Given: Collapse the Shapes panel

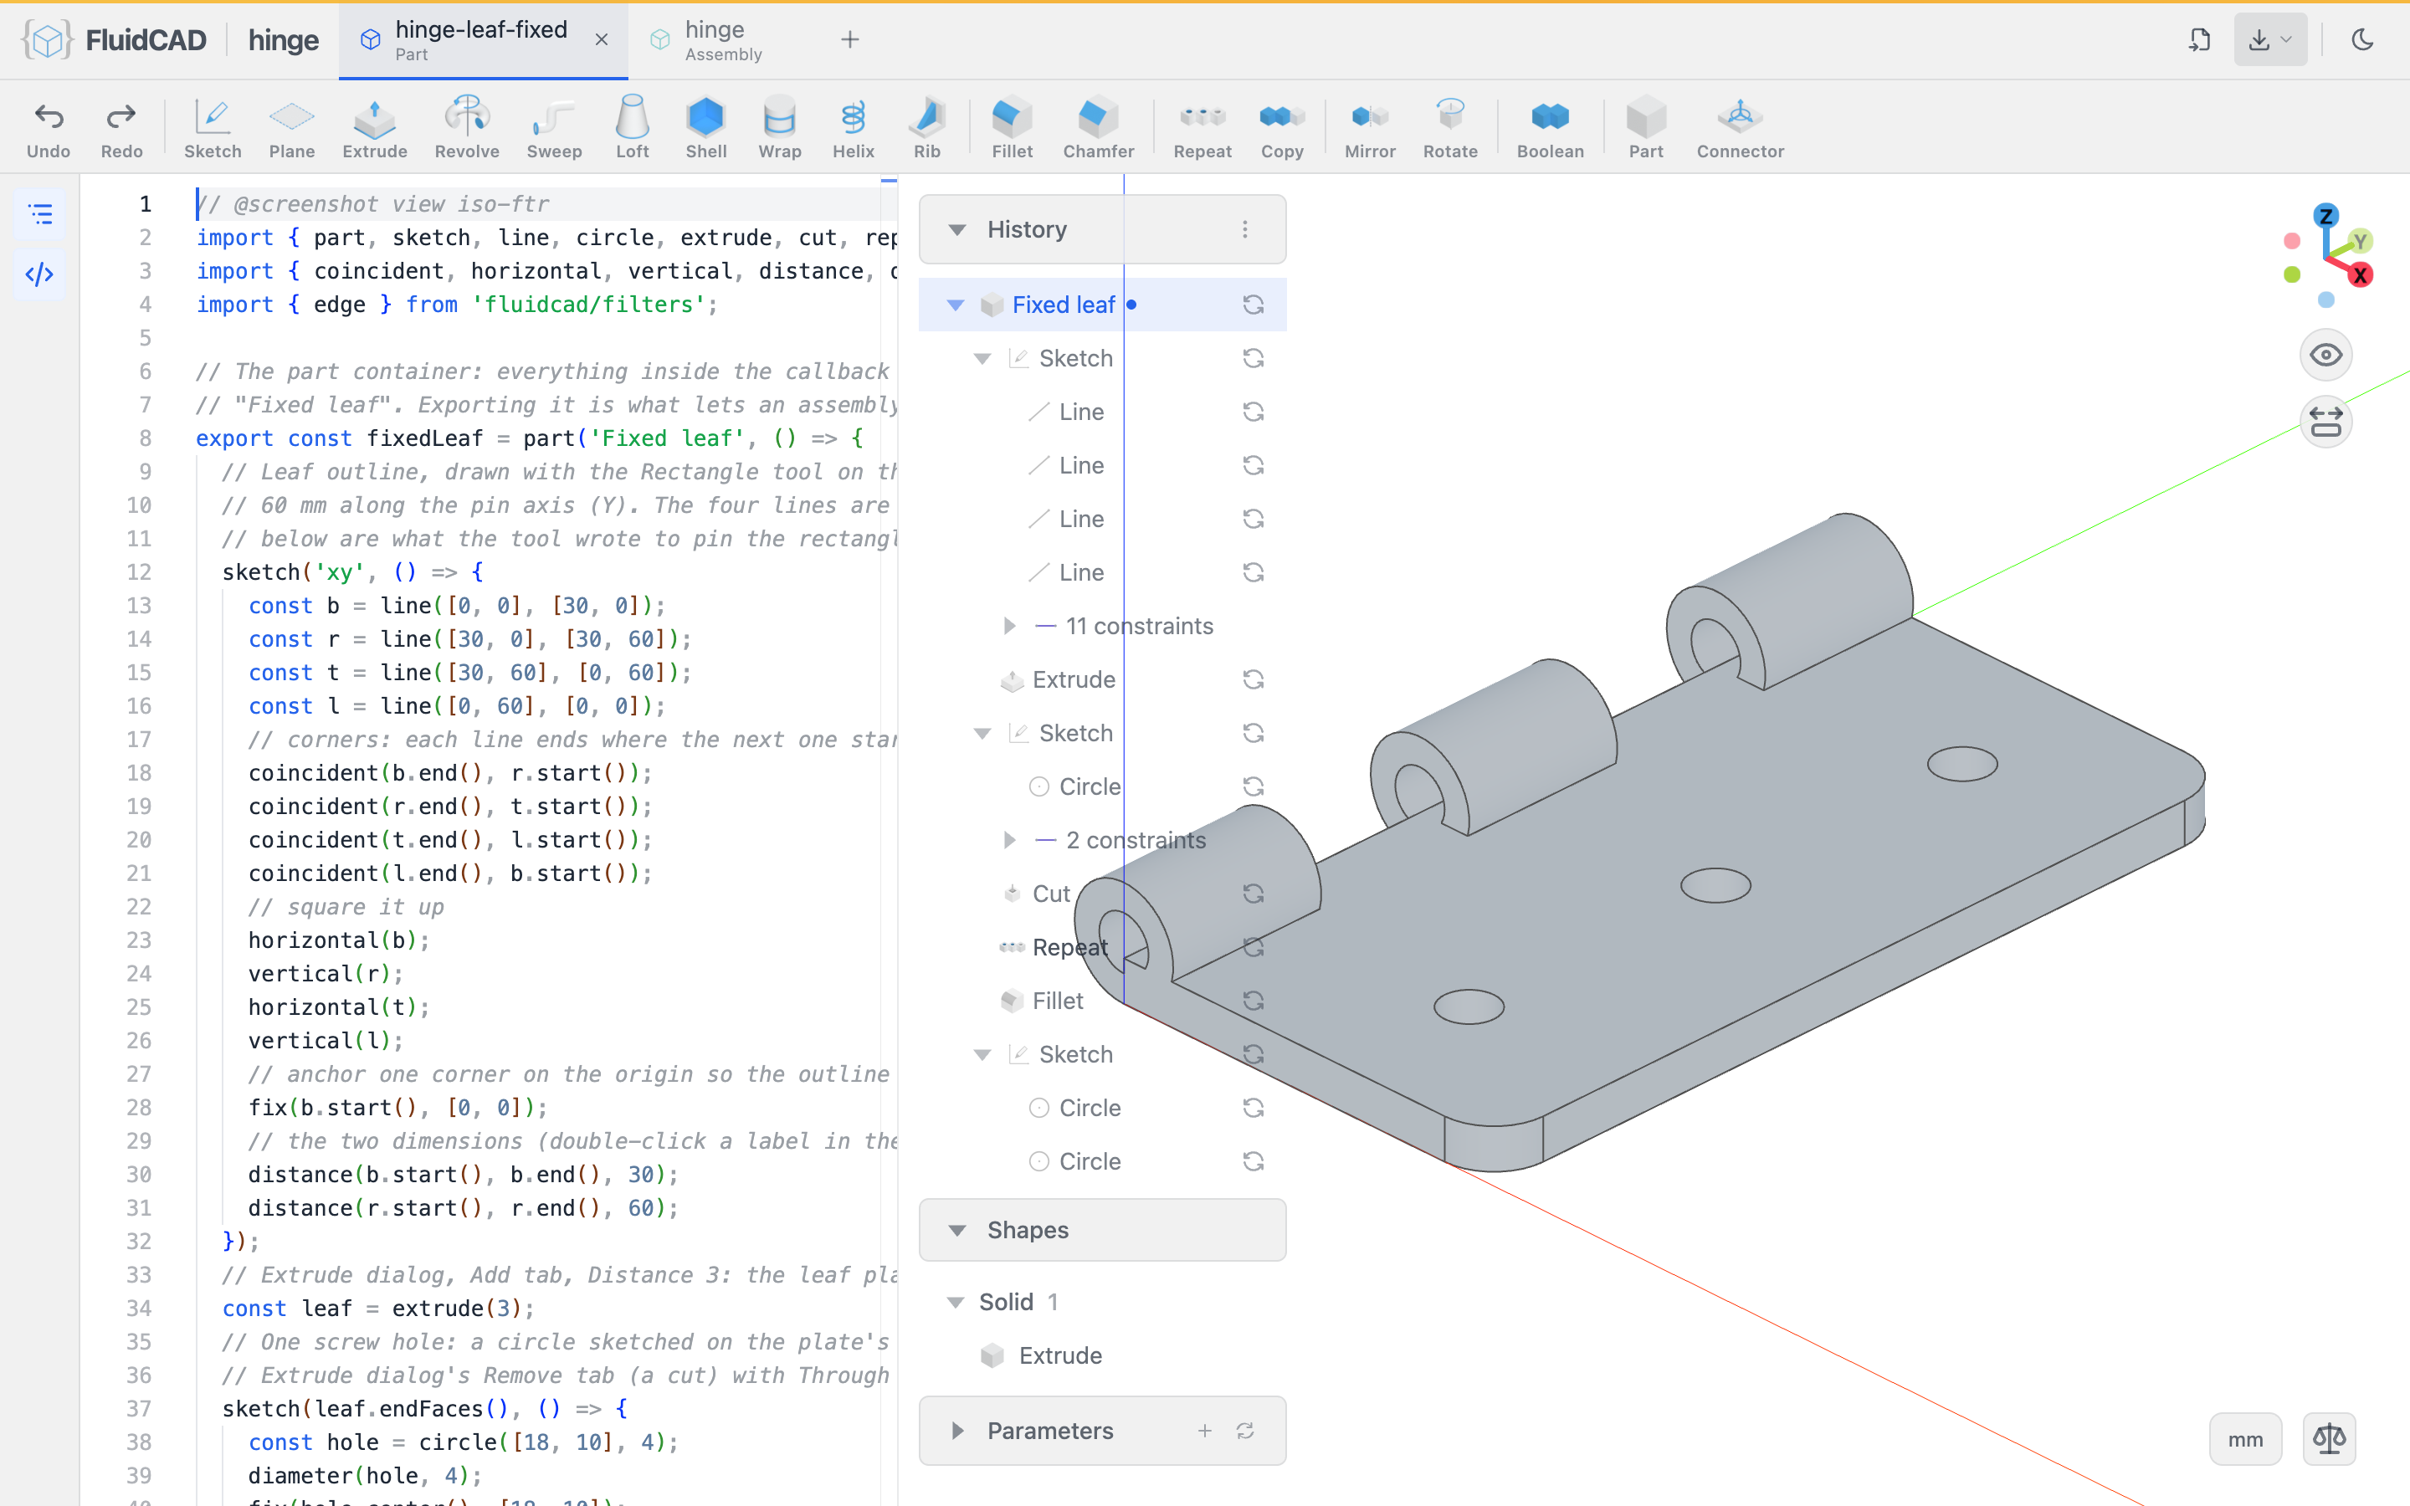Looking at the screenshot, I should coord(957,1230).
